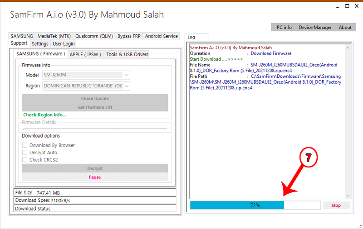
Task: Close the SamFirm window
Action: [x=357, y=6]
